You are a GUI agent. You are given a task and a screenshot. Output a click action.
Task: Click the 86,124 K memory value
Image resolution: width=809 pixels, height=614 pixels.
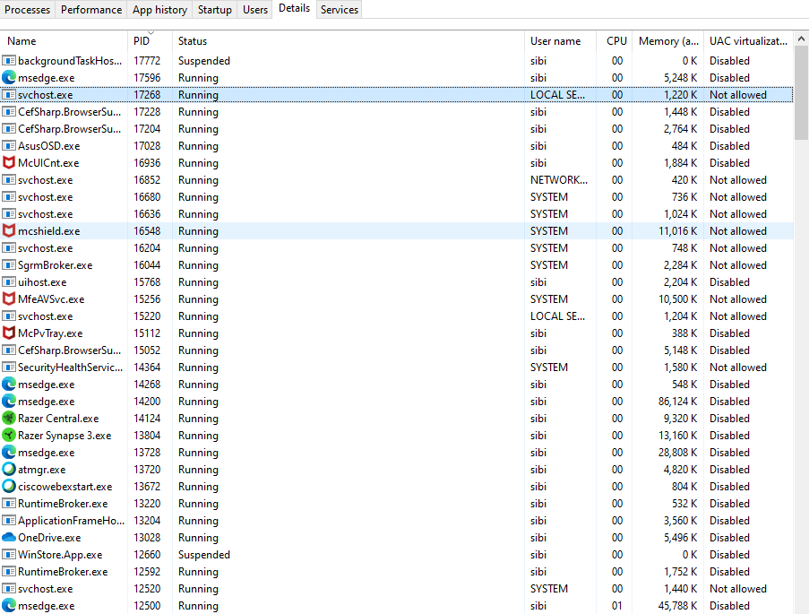pos(678,402)
